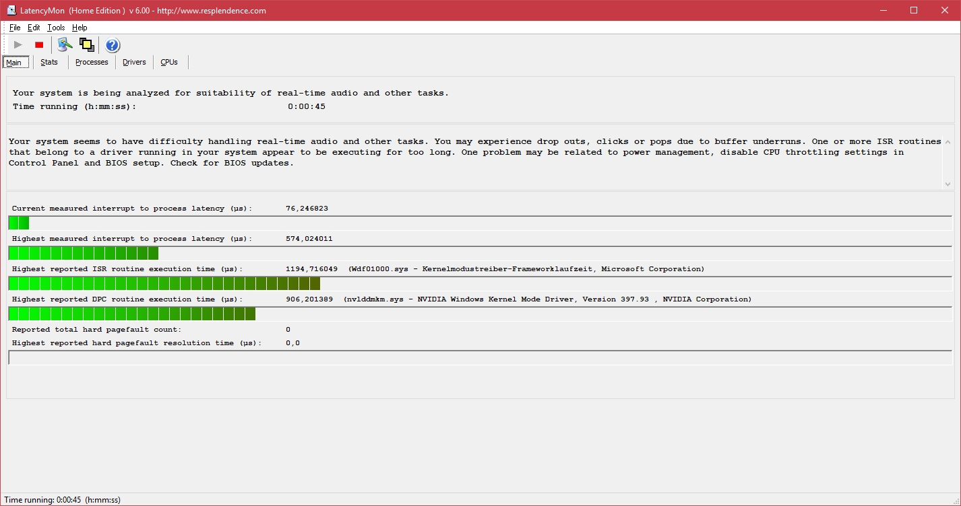Click the message box scroll-up arrow
This screenshot has width=961, height=506.
[948, 142]
